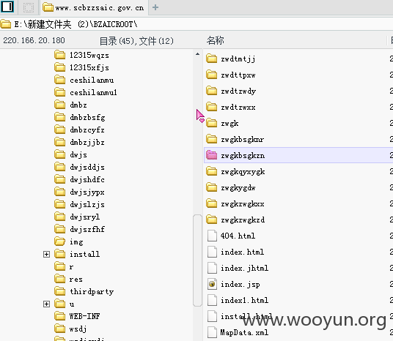Select the zwgk folder icon

(212, 123)
